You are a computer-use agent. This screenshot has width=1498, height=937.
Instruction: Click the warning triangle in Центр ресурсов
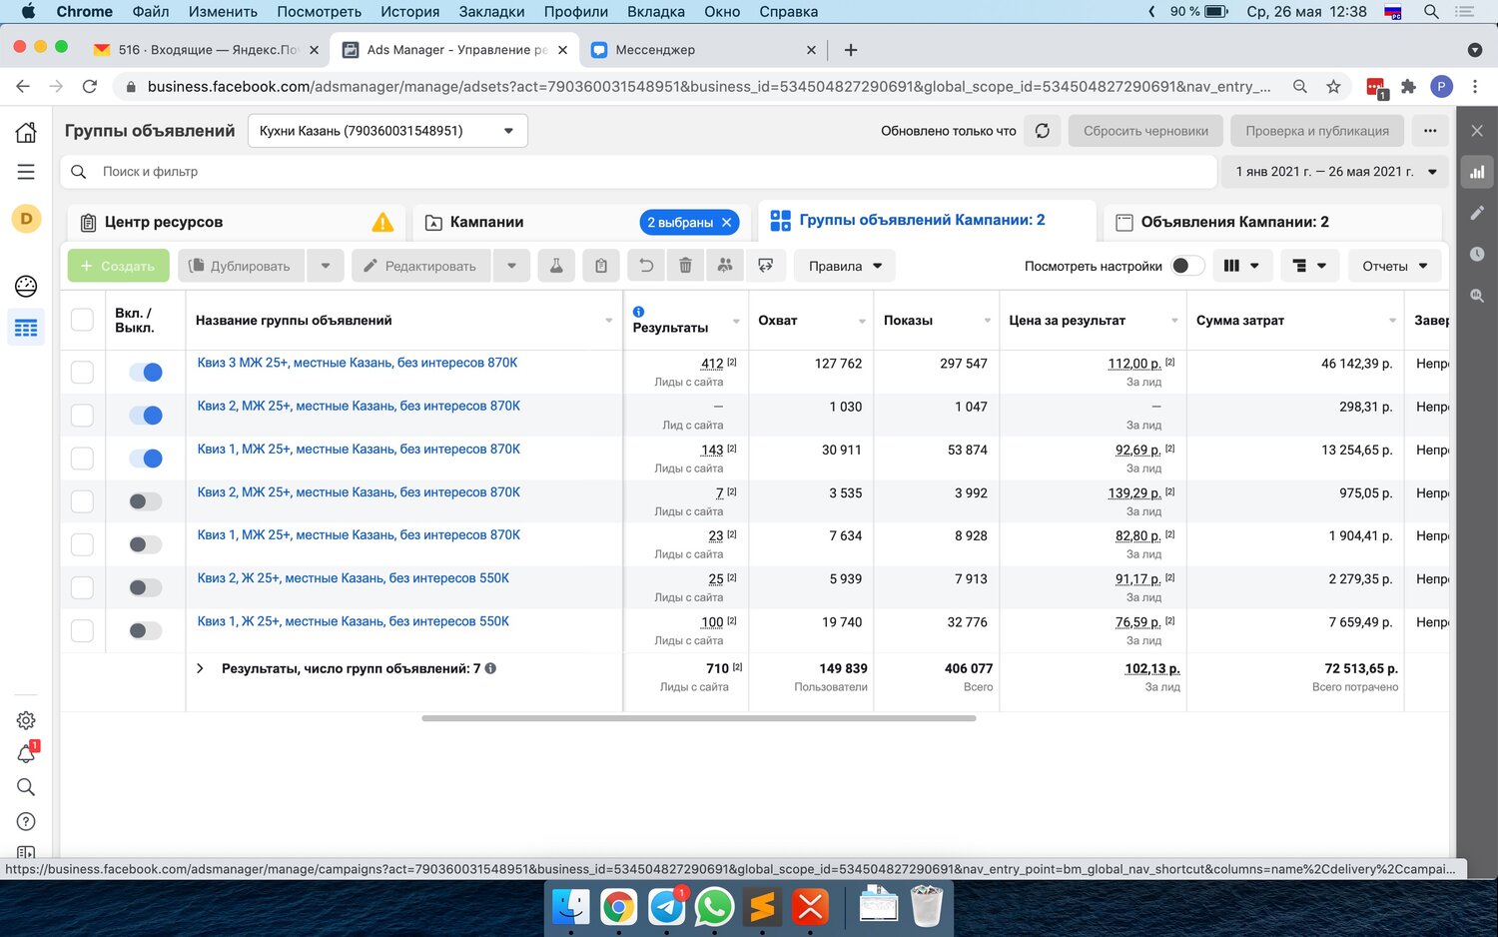(382, 222)
